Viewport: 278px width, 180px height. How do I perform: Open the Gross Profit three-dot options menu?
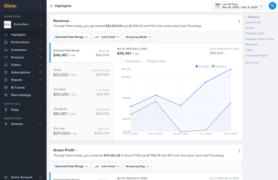coord(239,151)
